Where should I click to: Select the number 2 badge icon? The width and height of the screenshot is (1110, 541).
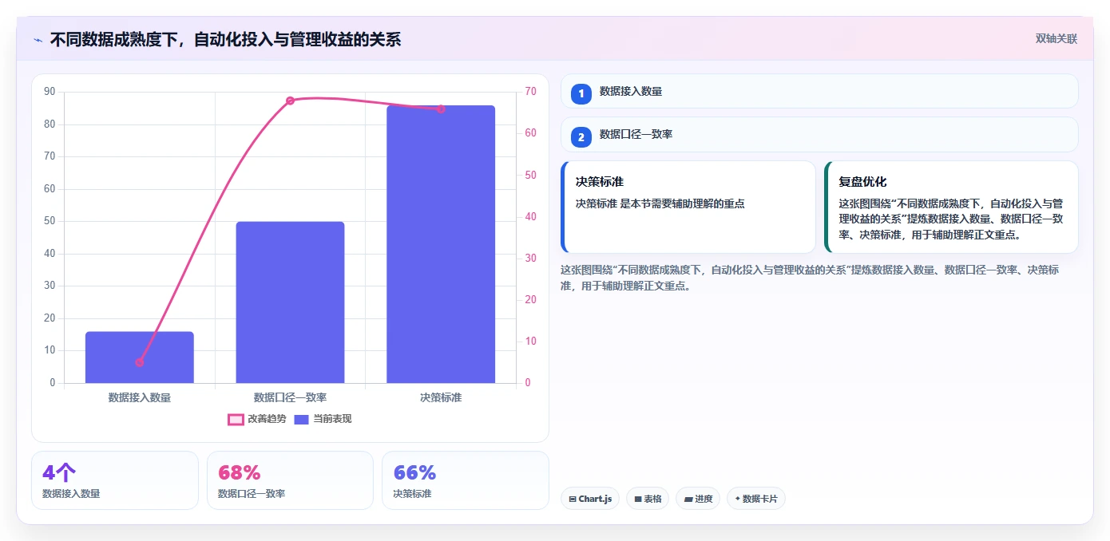(x=581, y=136)
